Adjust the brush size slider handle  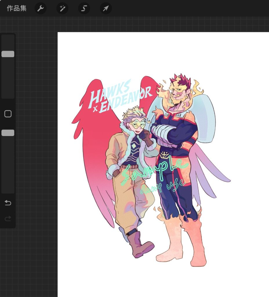8,54
